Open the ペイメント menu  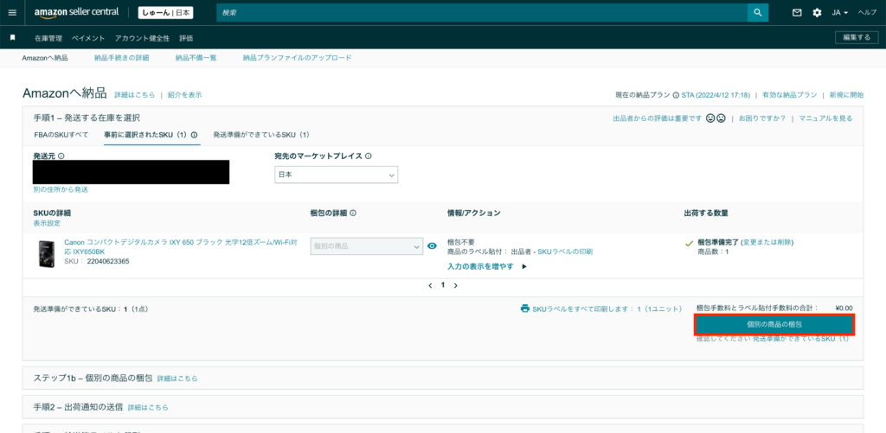(88, 38)
